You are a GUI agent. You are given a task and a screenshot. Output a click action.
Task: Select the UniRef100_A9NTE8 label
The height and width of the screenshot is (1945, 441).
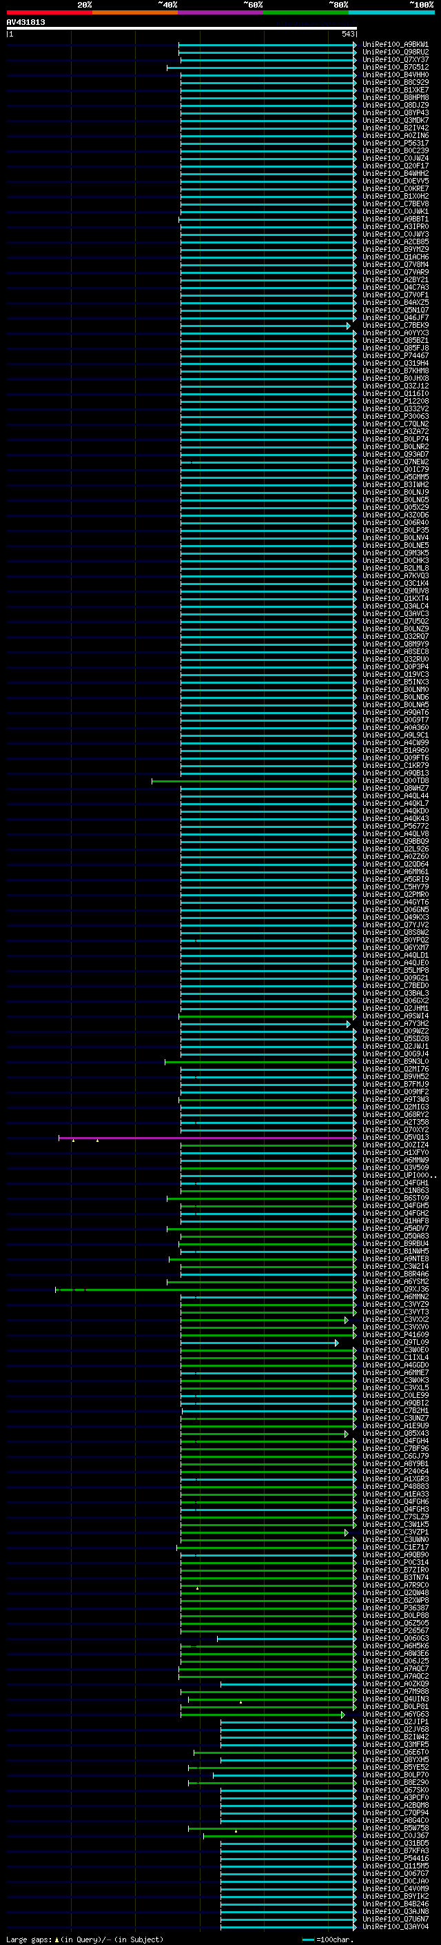395,1259
